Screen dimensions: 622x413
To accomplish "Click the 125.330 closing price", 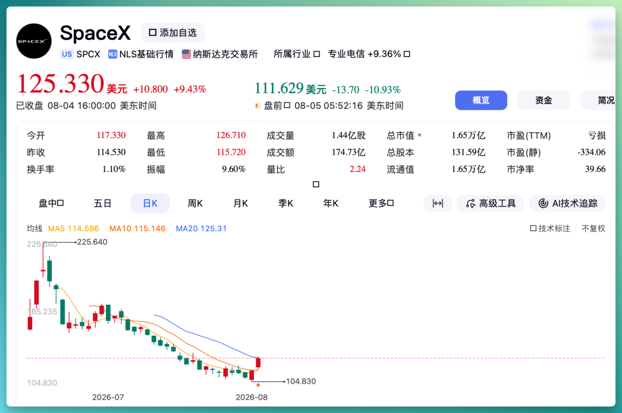I will pyautogui.click(x=60, y=83).
